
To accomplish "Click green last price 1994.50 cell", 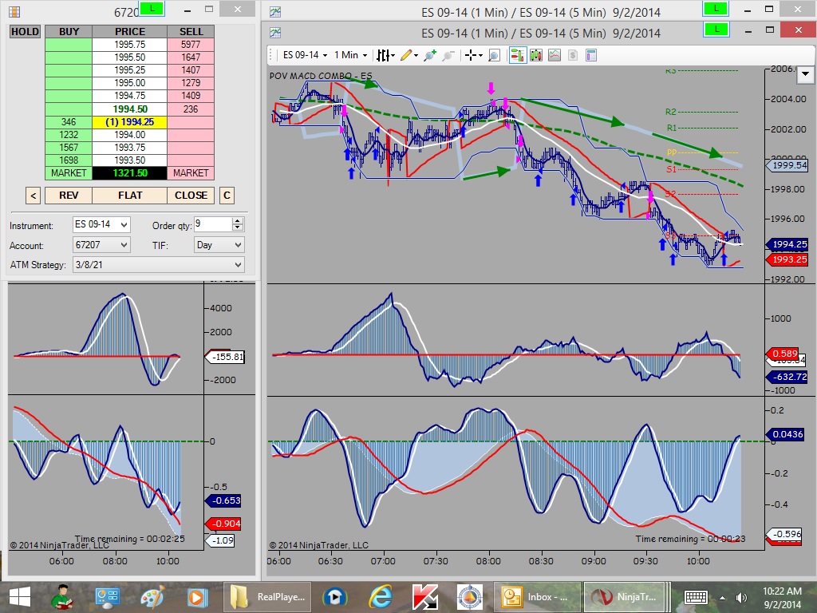I will [x=130, y=109].
